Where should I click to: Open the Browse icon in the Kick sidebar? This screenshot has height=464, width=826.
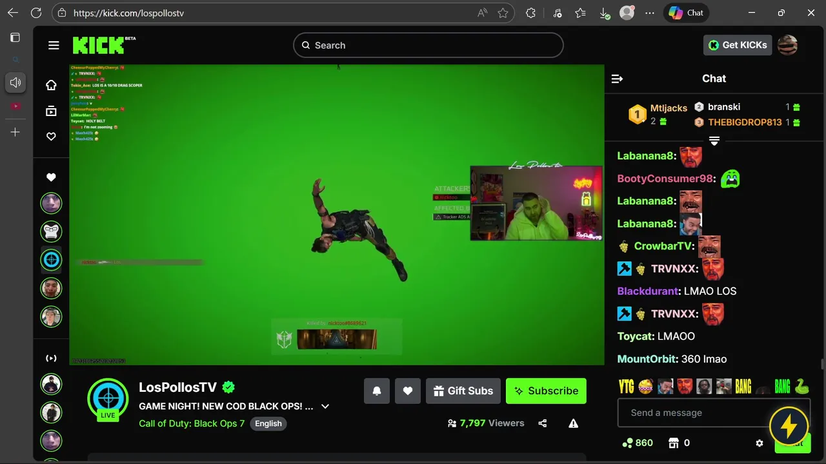click(51, 111)
